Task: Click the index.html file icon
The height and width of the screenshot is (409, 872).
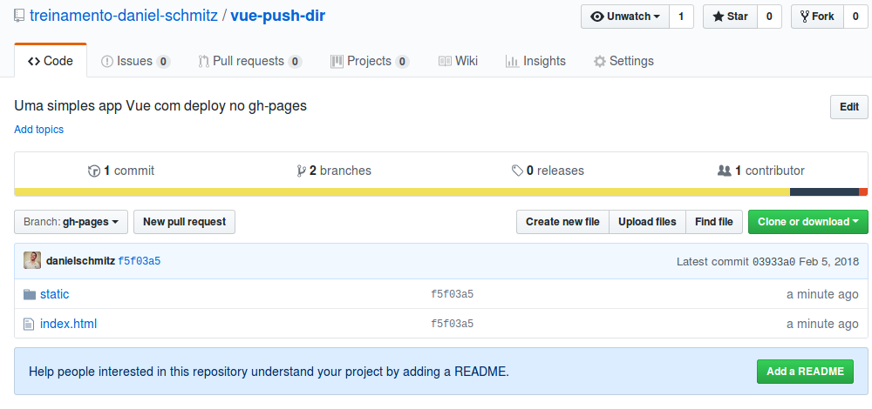Action: [x=29, y=324]
